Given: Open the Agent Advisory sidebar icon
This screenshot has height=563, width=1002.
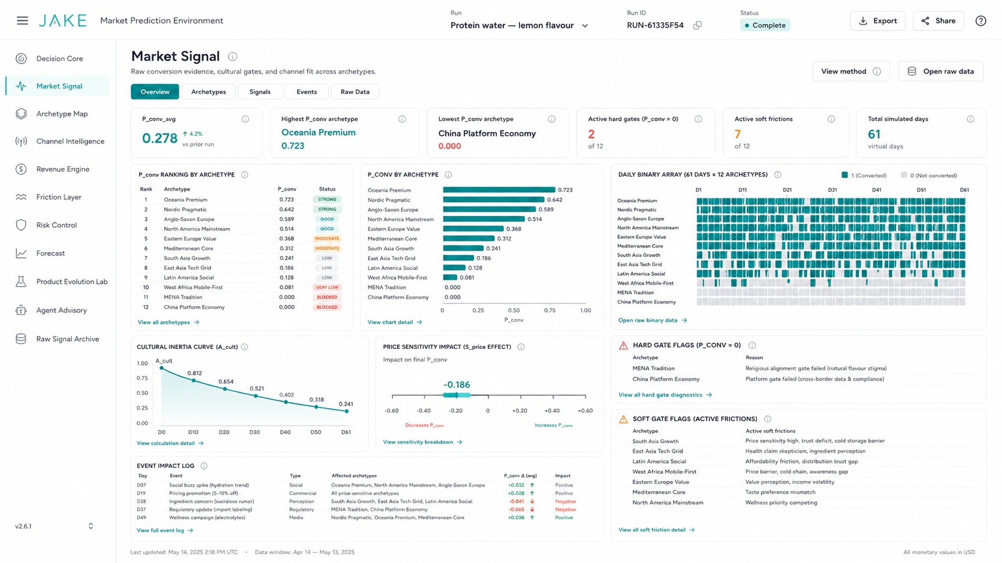Looking at the screenshot, I should (21, 310).
